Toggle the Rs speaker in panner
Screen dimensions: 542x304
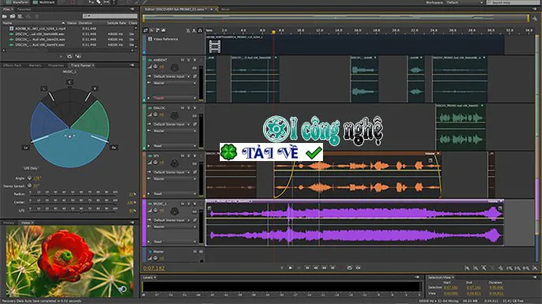tap(113, 148)
